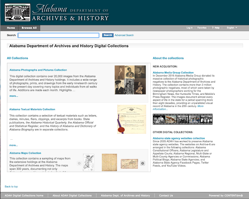Image resolution: width=249 pixels, height=199 pixels.
Task: Select the tan aged map thumbnail
Action: coord(109,163)
